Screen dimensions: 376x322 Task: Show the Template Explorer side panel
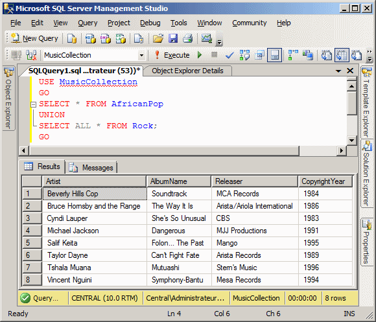[367, 102]
